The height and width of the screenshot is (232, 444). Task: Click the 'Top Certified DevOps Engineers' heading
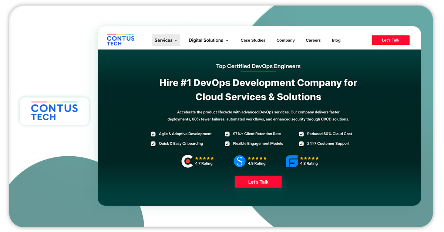click(258, 66)
